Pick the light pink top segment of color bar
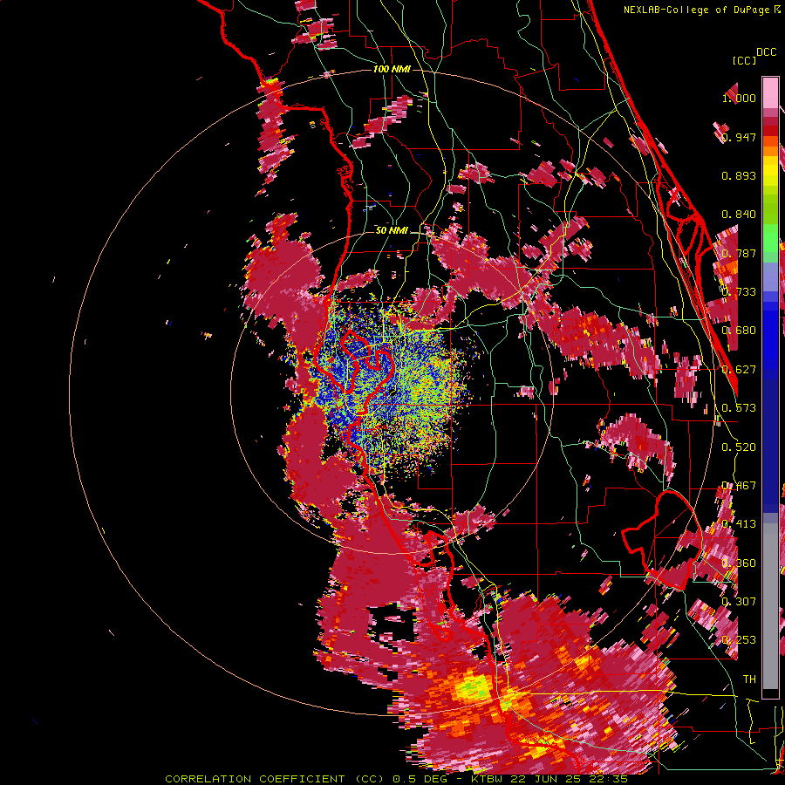Image resolution: width=785 pixels, height=785 pixels. pyautogui.click(x=770, y=93)
